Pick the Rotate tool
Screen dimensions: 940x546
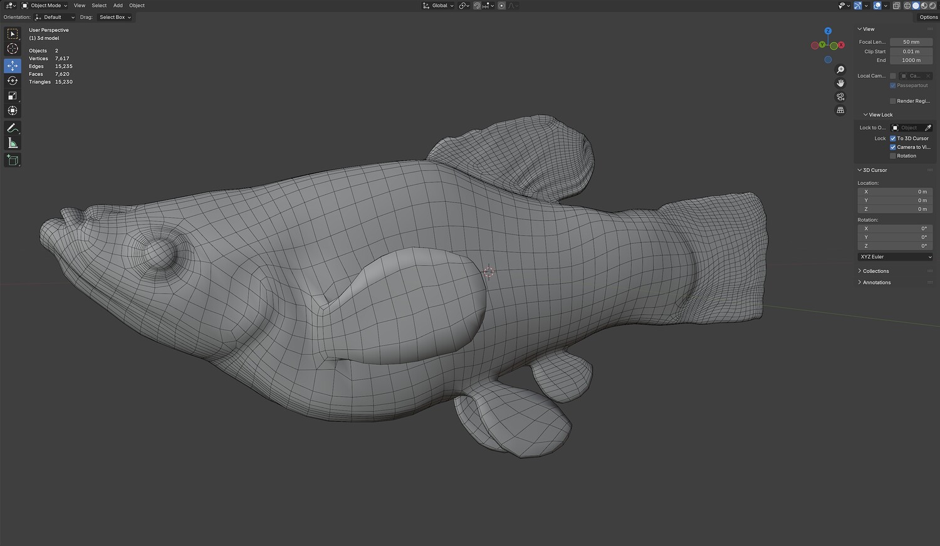(13, 81)
